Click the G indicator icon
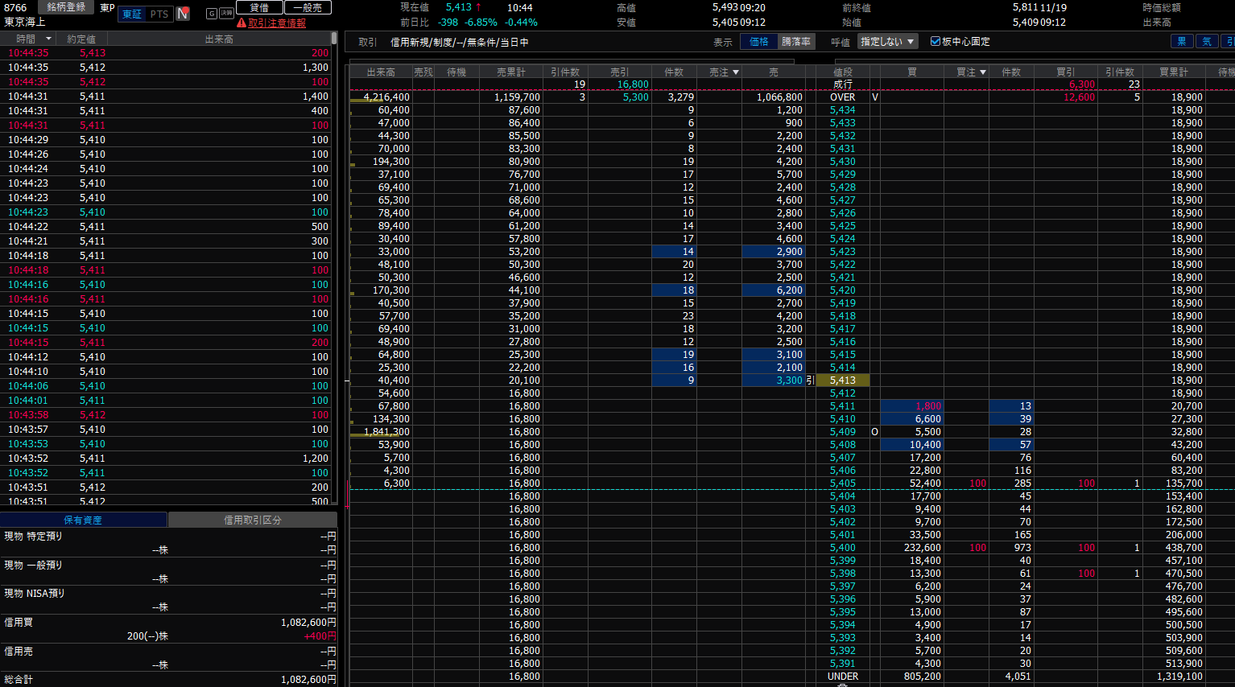 point(212,14)
